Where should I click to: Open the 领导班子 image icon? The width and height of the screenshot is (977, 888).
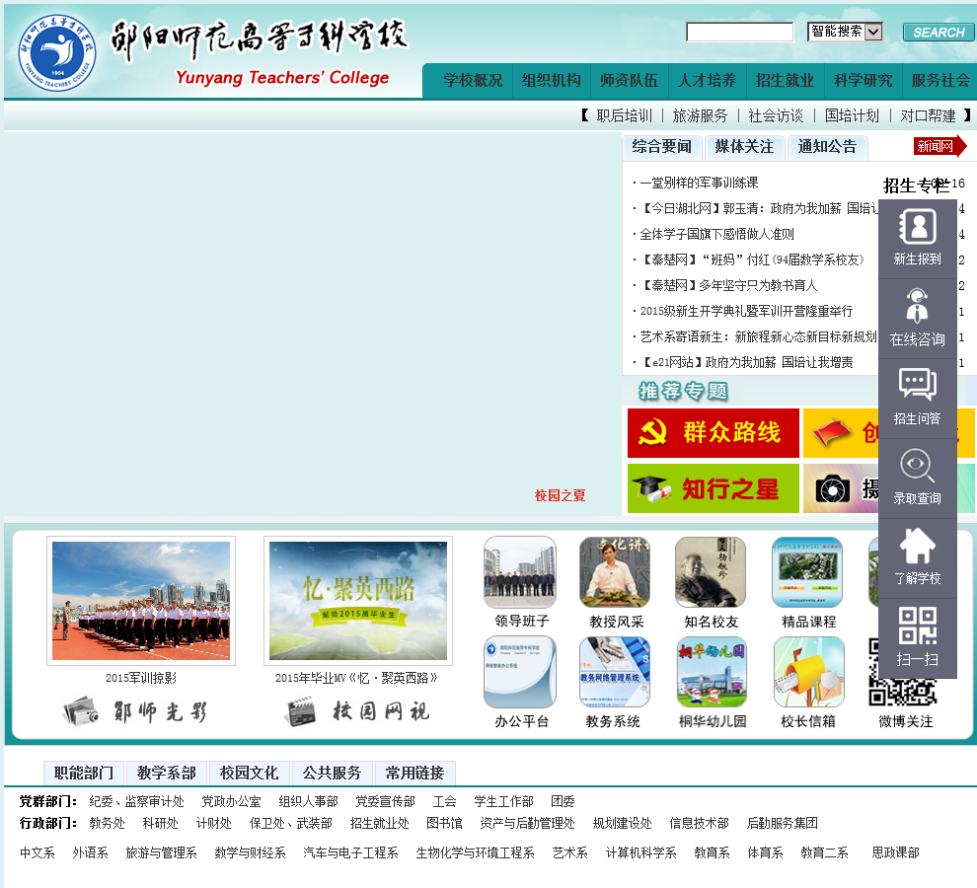(x=520, y=572)
